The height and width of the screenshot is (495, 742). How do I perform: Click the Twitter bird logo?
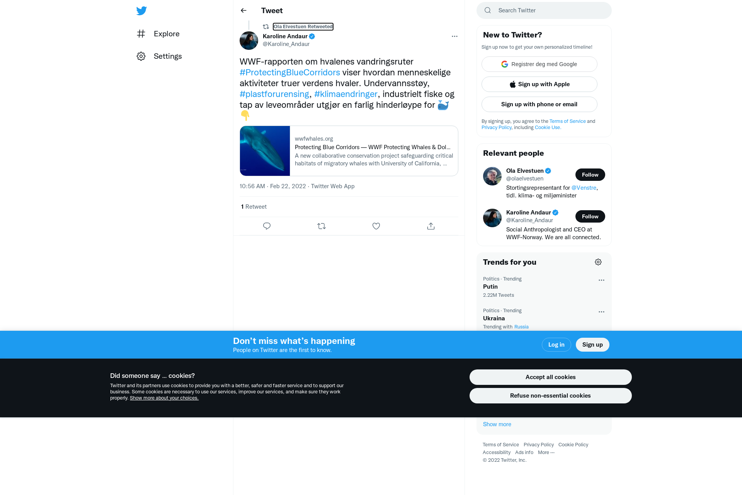click(x=141, y=11)
